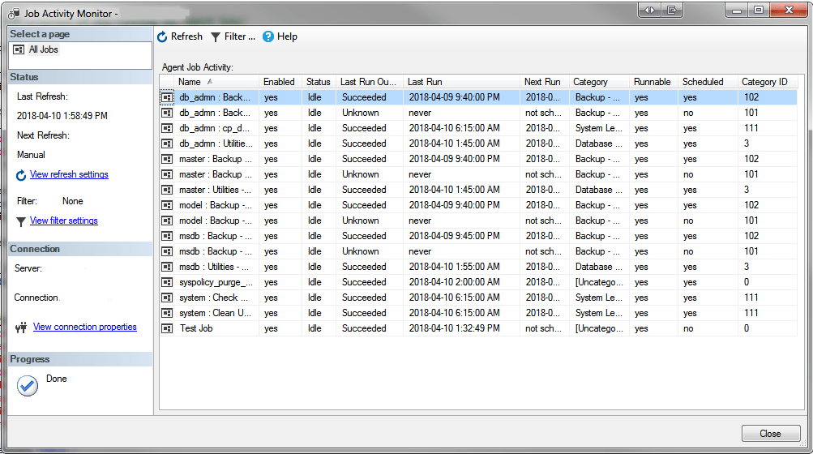Click Category ID 3 in msdb : Utilities row
Image resolution: width=813 pixels, height=454 pixels.
(747, 267)
